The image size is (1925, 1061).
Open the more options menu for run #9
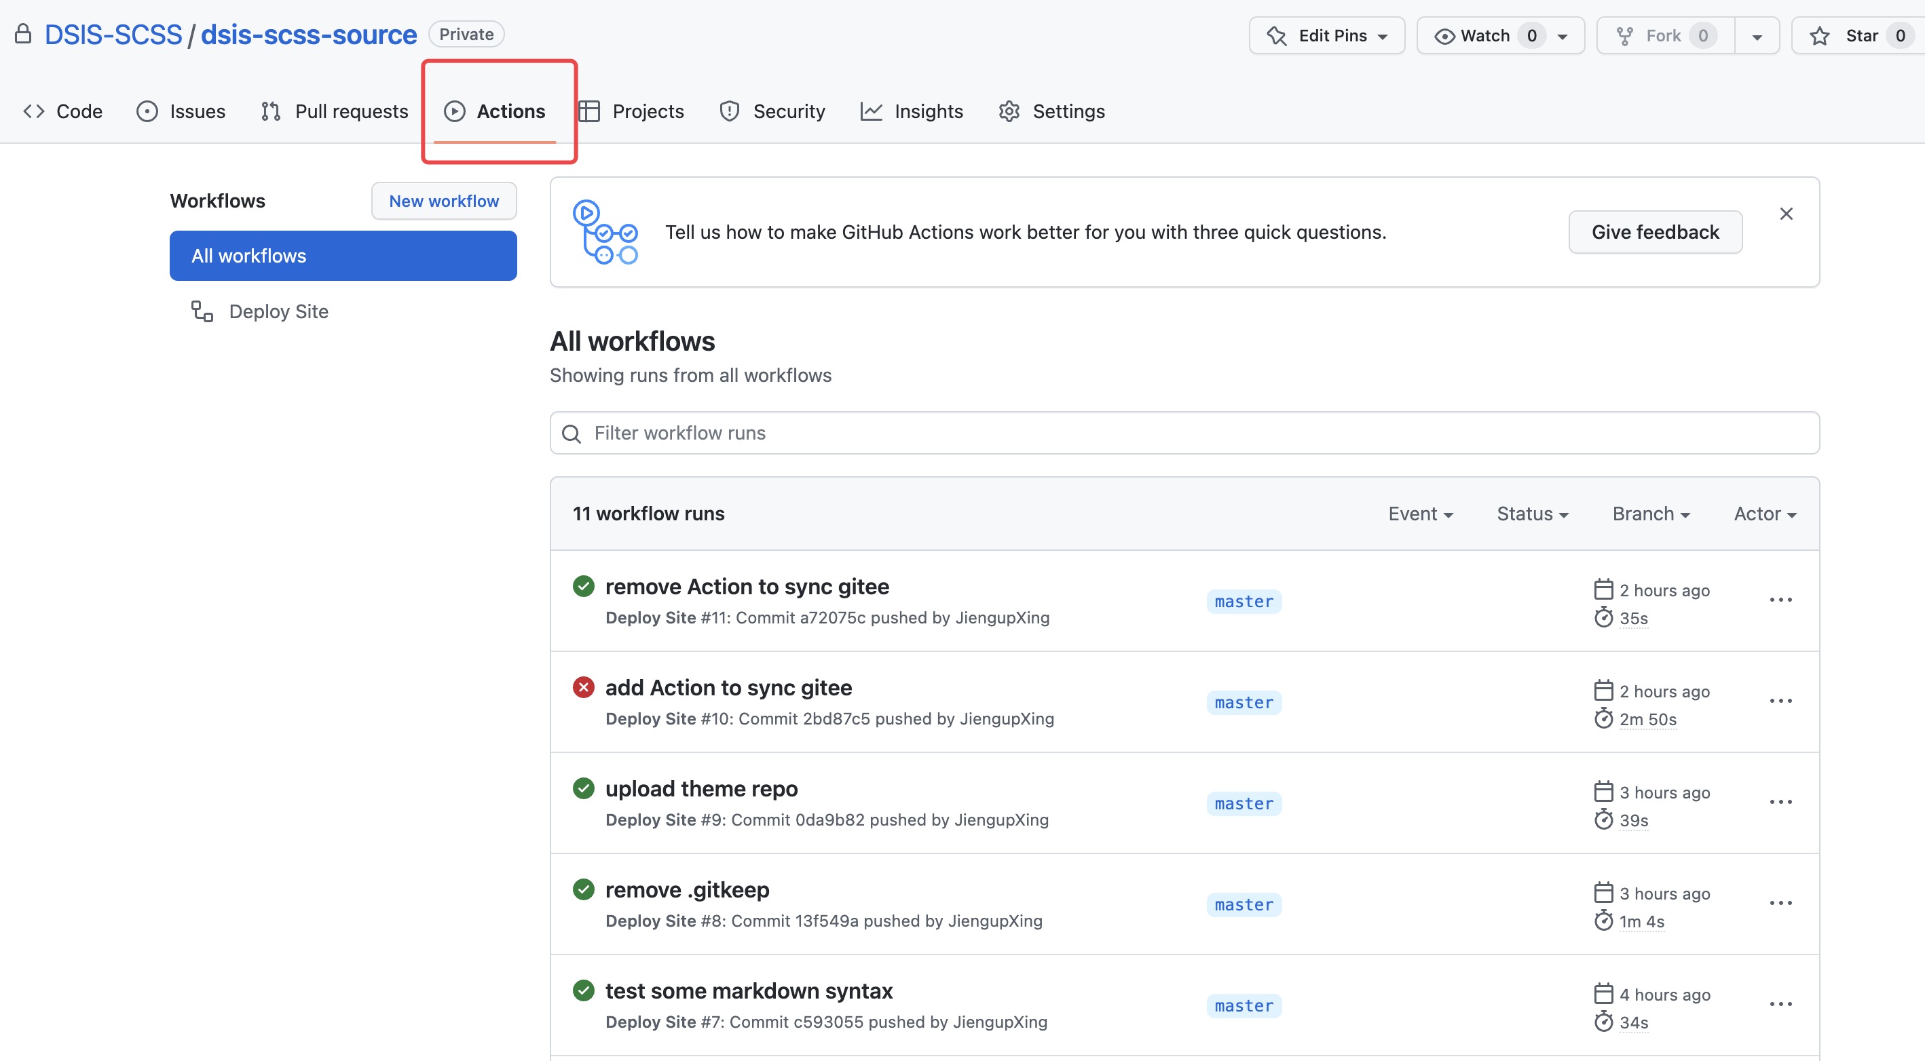point(1781,803)
